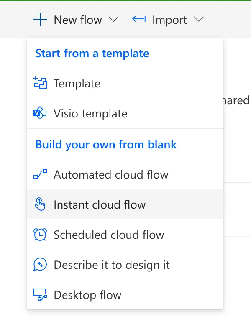Screen dimensions: 251x332
Task: Pick Automated cloud flow option
Action: coord(111,174)
